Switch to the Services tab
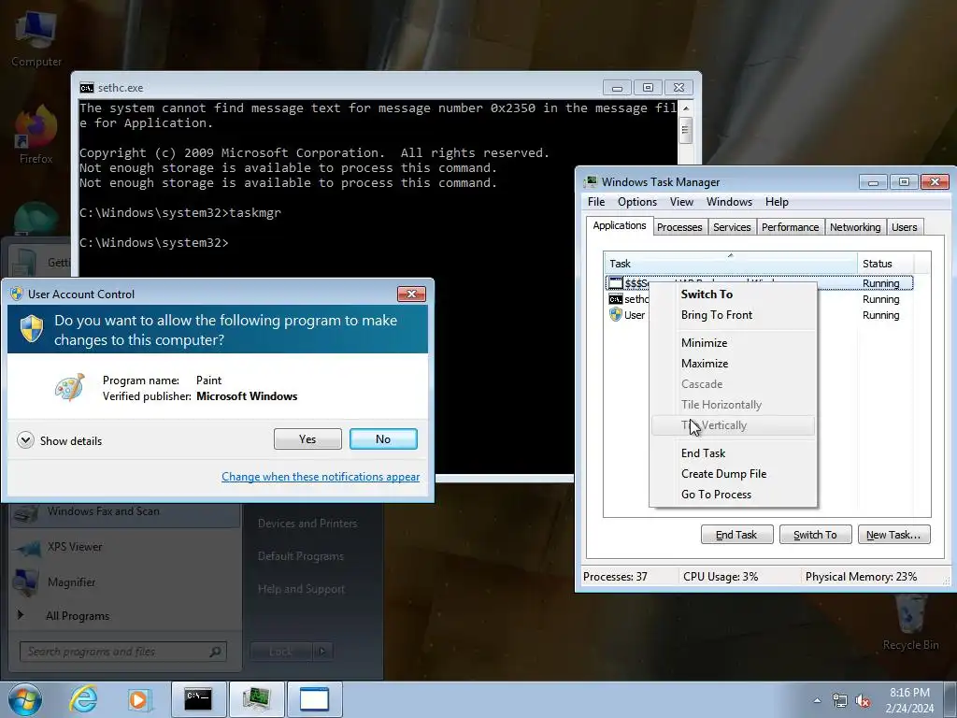This screenshot has height=718, width=957. pyautogui.click(x=732, y=227)
